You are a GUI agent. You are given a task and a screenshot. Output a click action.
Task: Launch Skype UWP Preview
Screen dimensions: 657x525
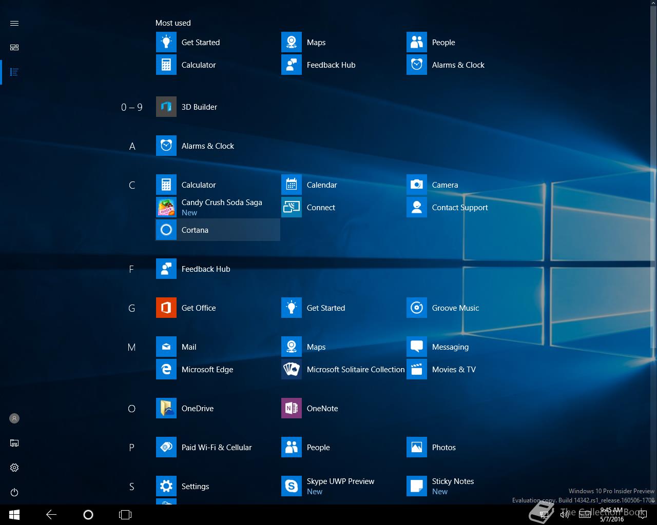[343, 486]
